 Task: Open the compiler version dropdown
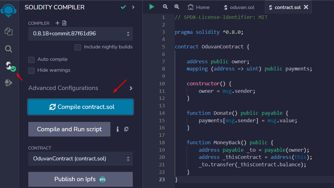[x=81, y=34]
